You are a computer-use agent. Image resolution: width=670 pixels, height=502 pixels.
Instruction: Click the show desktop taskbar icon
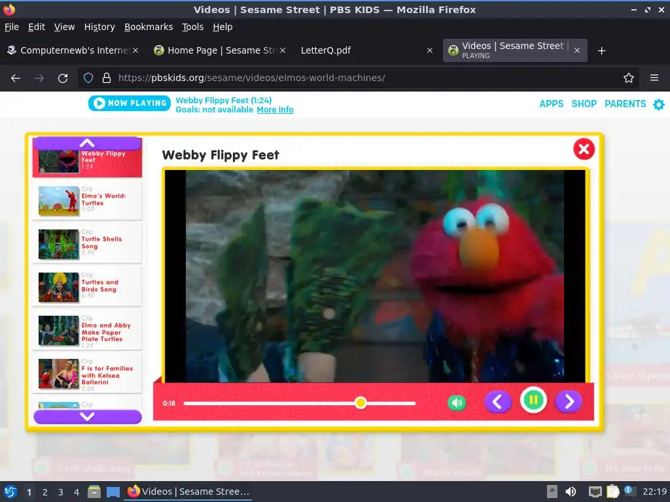113,492
